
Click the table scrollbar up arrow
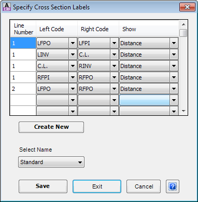point(183,24)
